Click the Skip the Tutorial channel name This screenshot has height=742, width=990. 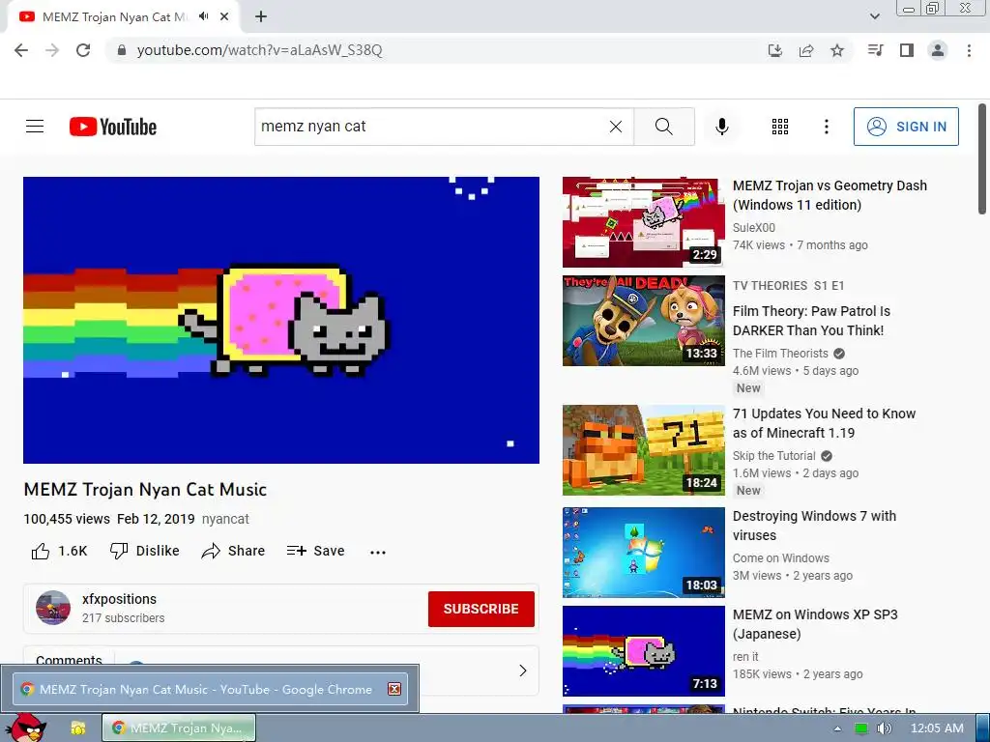774,456
